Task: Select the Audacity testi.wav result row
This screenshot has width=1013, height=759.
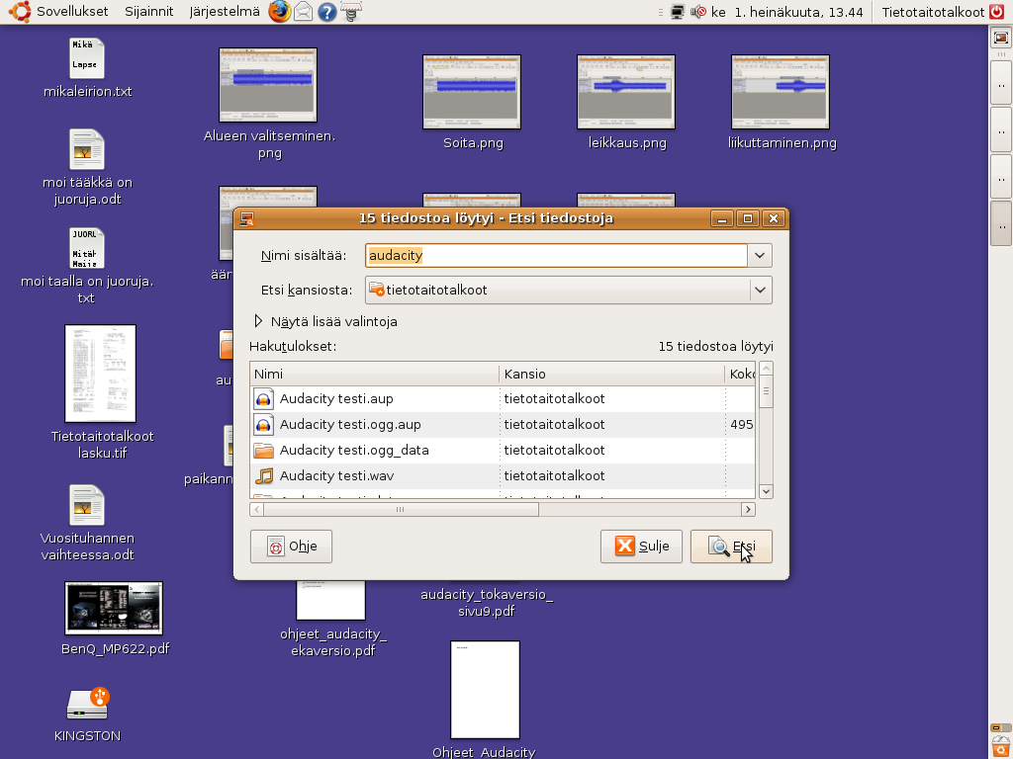Action: click(503, 476)
